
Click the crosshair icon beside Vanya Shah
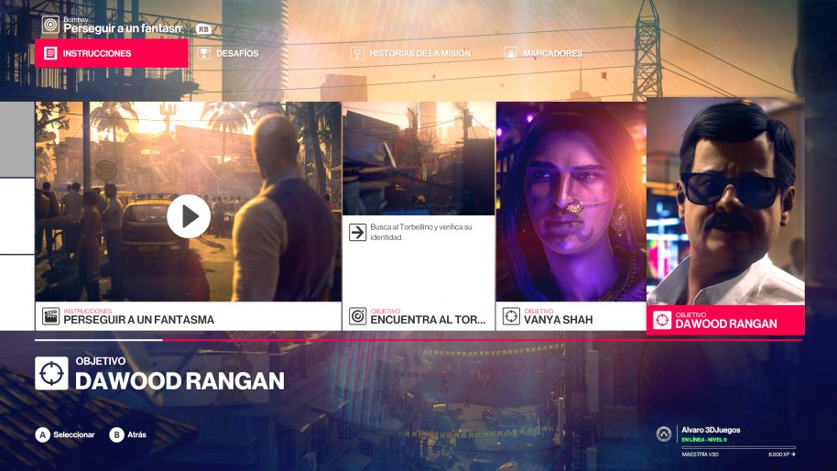tap(511, 316)
